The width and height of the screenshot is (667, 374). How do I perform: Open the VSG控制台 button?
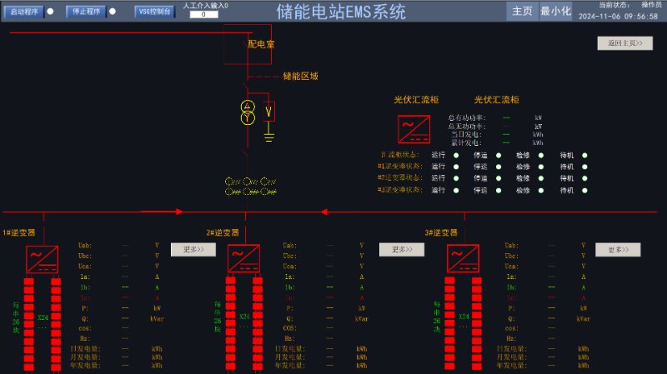coord(154,12)
